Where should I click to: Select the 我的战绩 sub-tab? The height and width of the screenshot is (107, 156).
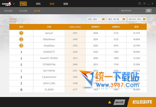point(8,11)
